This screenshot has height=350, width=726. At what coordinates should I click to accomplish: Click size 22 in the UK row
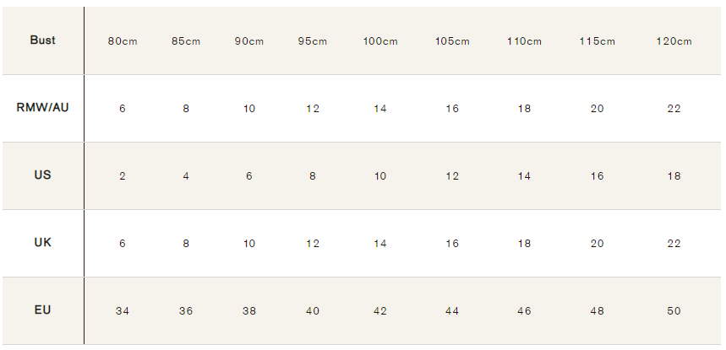click(x=674, y=244)
